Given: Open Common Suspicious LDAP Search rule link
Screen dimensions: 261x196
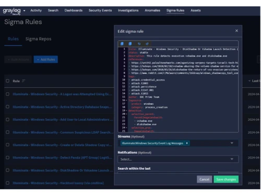Looking at the screenshot, I should [x=63, y=132].
